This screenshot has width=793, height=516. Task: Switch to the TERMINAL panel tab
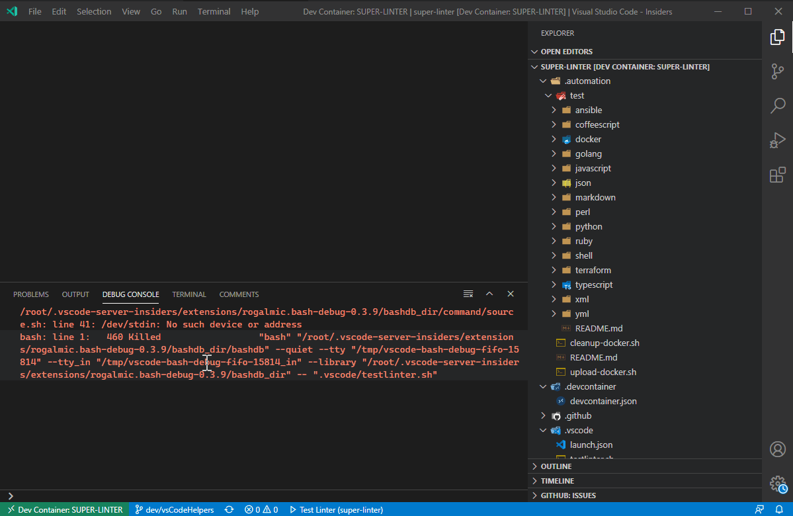coord(188,294)
